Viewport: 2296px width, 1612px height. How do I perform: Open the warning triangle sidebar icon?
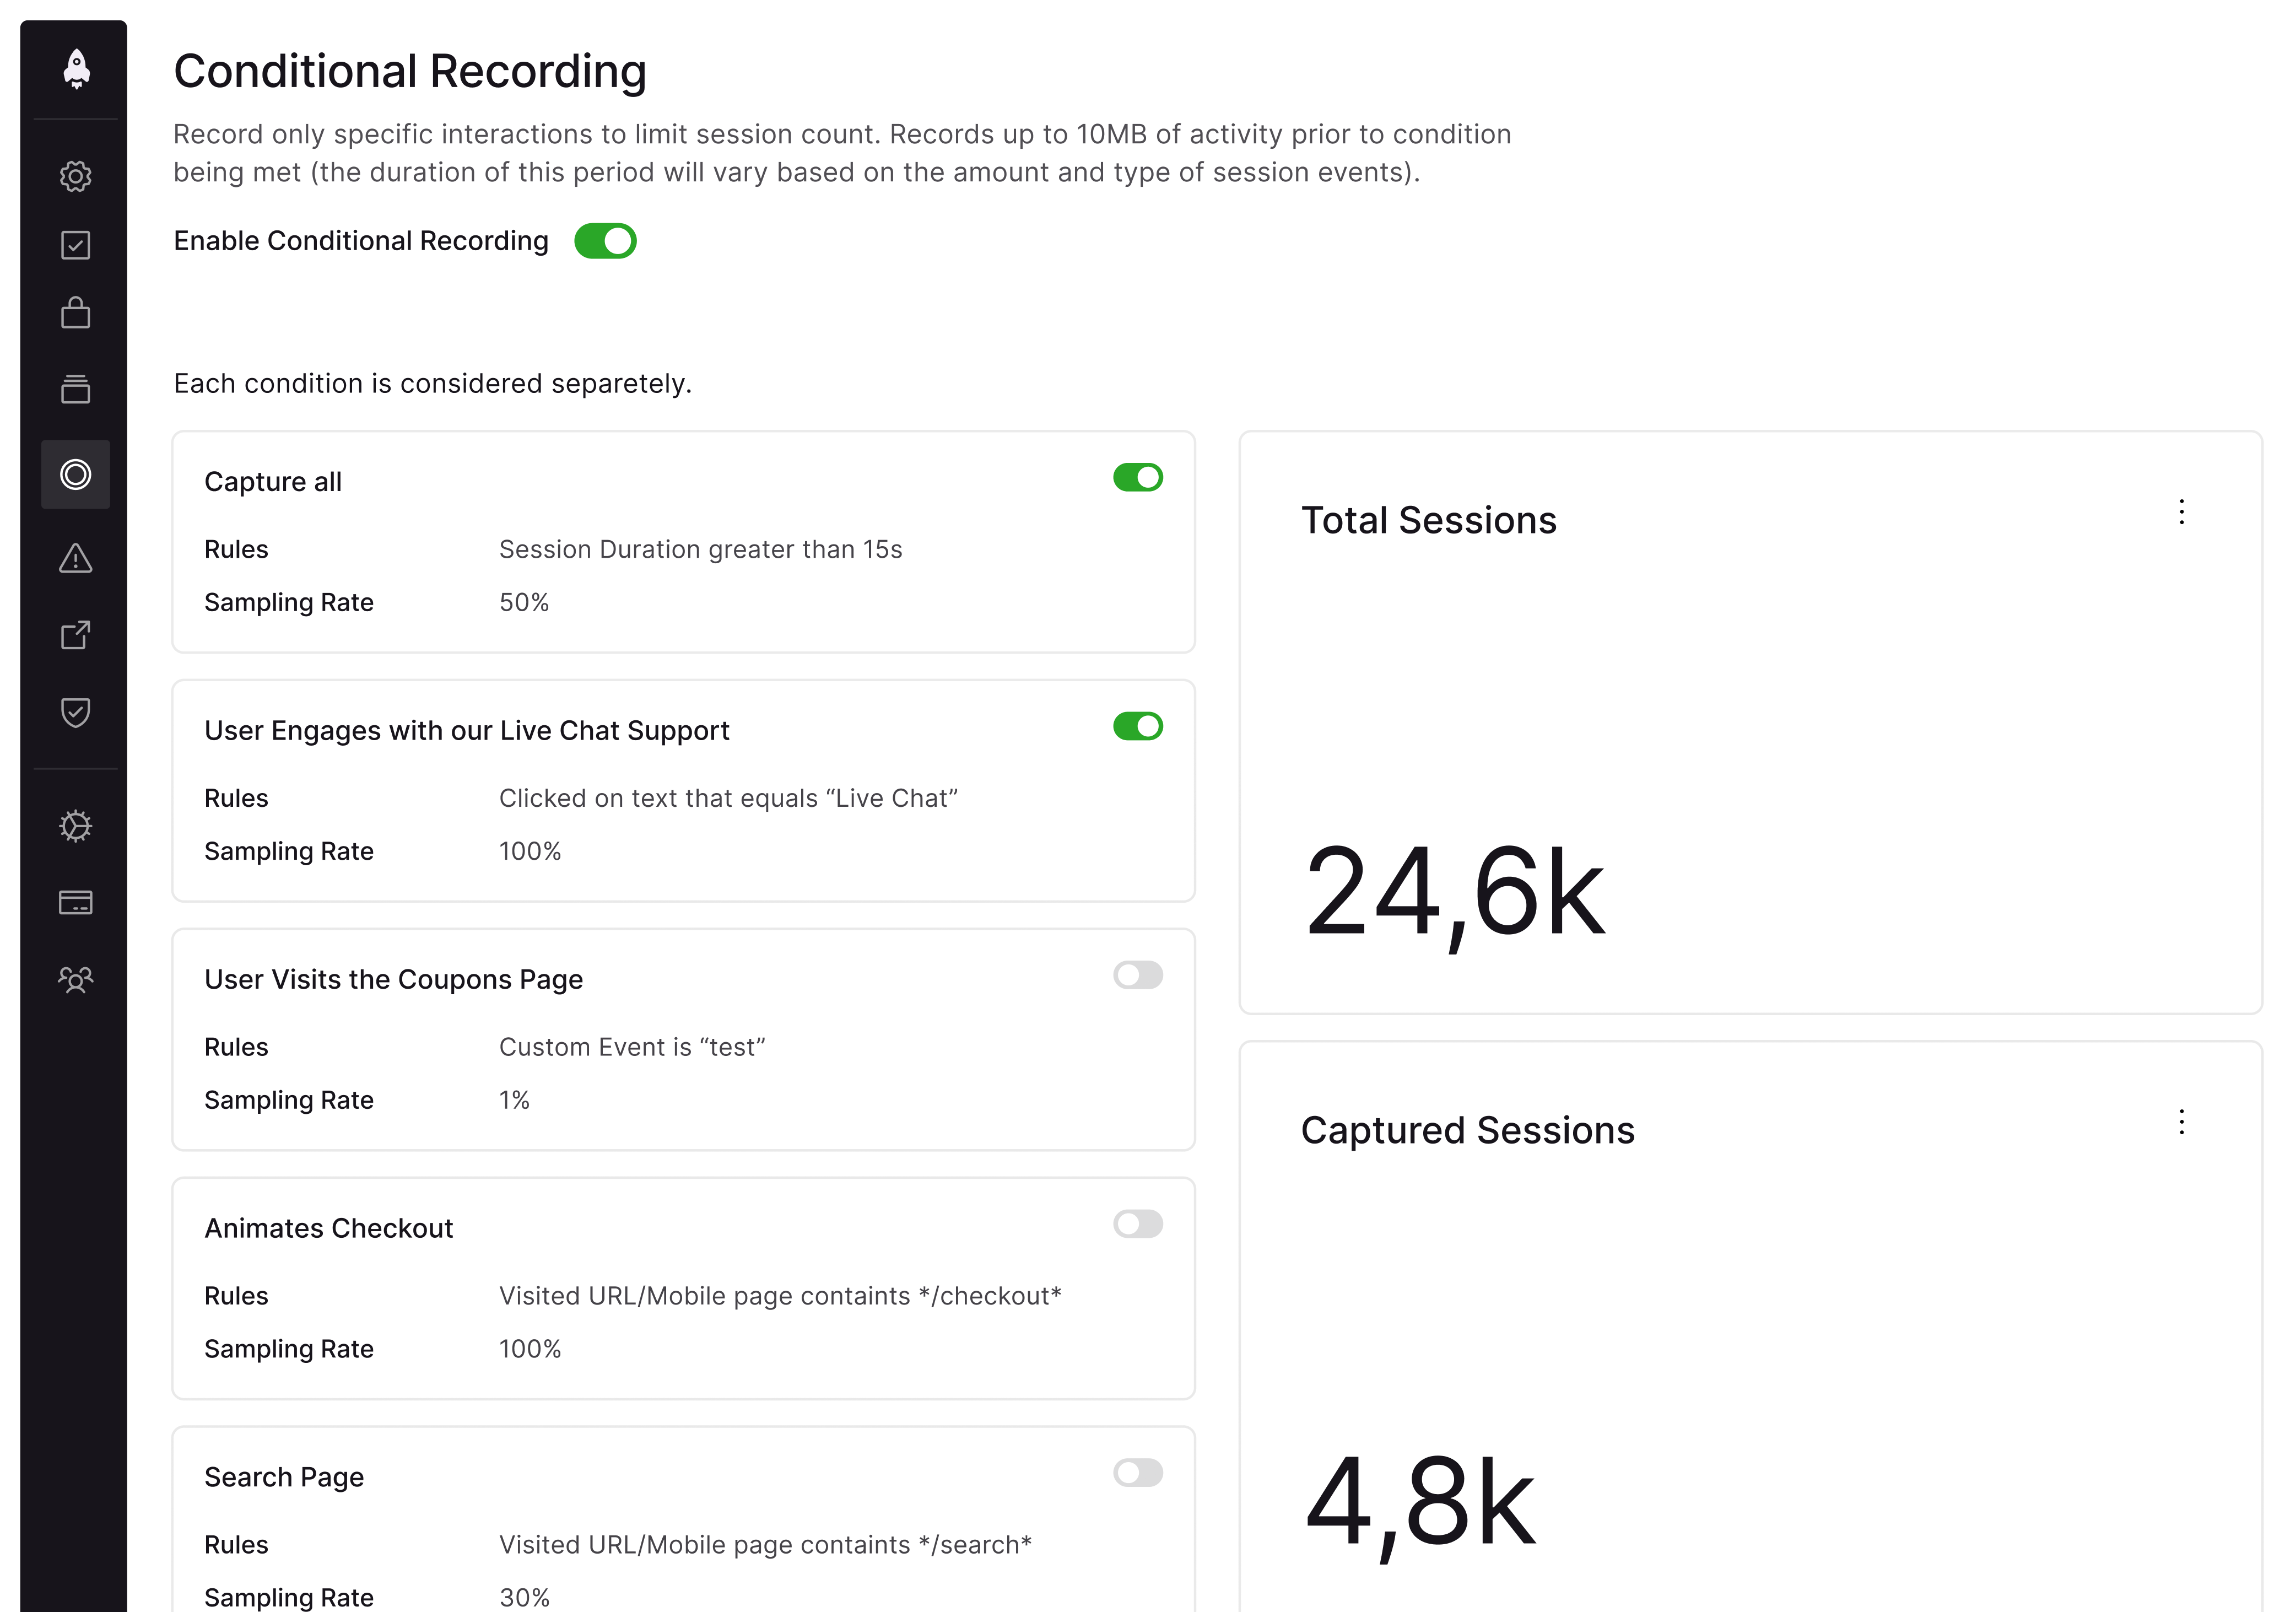[x=76, y=558]
